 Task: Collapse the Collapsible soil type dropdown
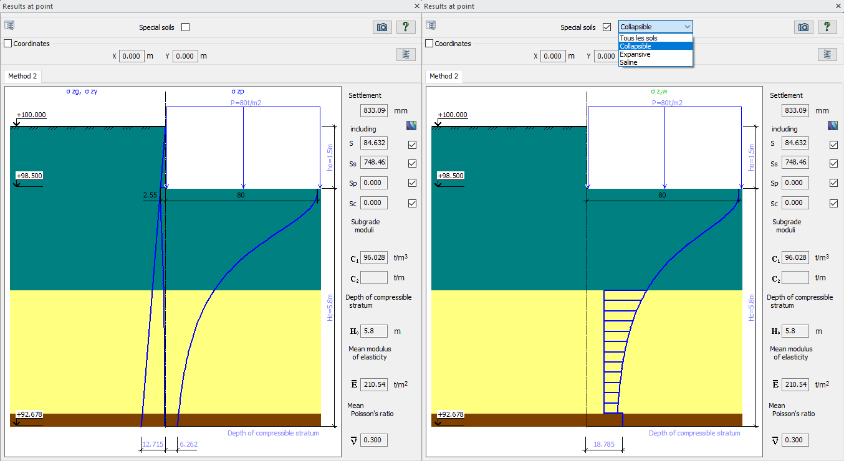click(687, 27)
